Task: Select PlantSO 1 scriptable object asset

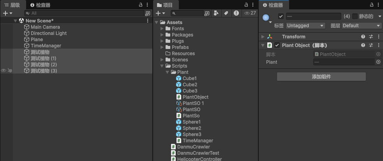Action: (190, 103)
